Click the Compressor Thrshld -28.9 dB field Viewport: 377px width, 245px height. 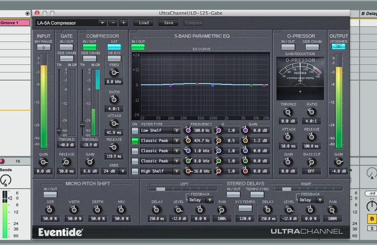coord(89,145)
